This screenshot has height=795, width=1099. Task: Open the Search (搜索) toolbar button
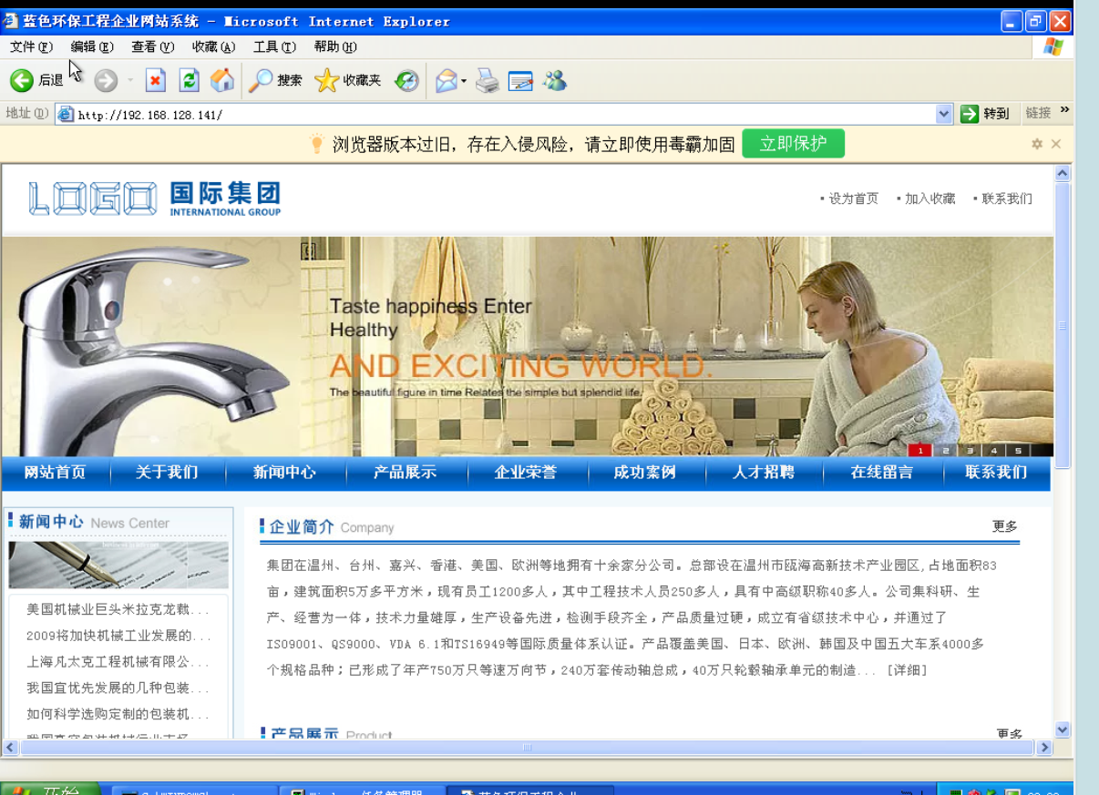click(x=276, y=81)
